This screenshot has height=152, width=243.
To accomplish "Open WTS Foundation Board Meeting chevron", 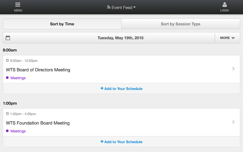I will pyautogui.click(x=233, y=122).
